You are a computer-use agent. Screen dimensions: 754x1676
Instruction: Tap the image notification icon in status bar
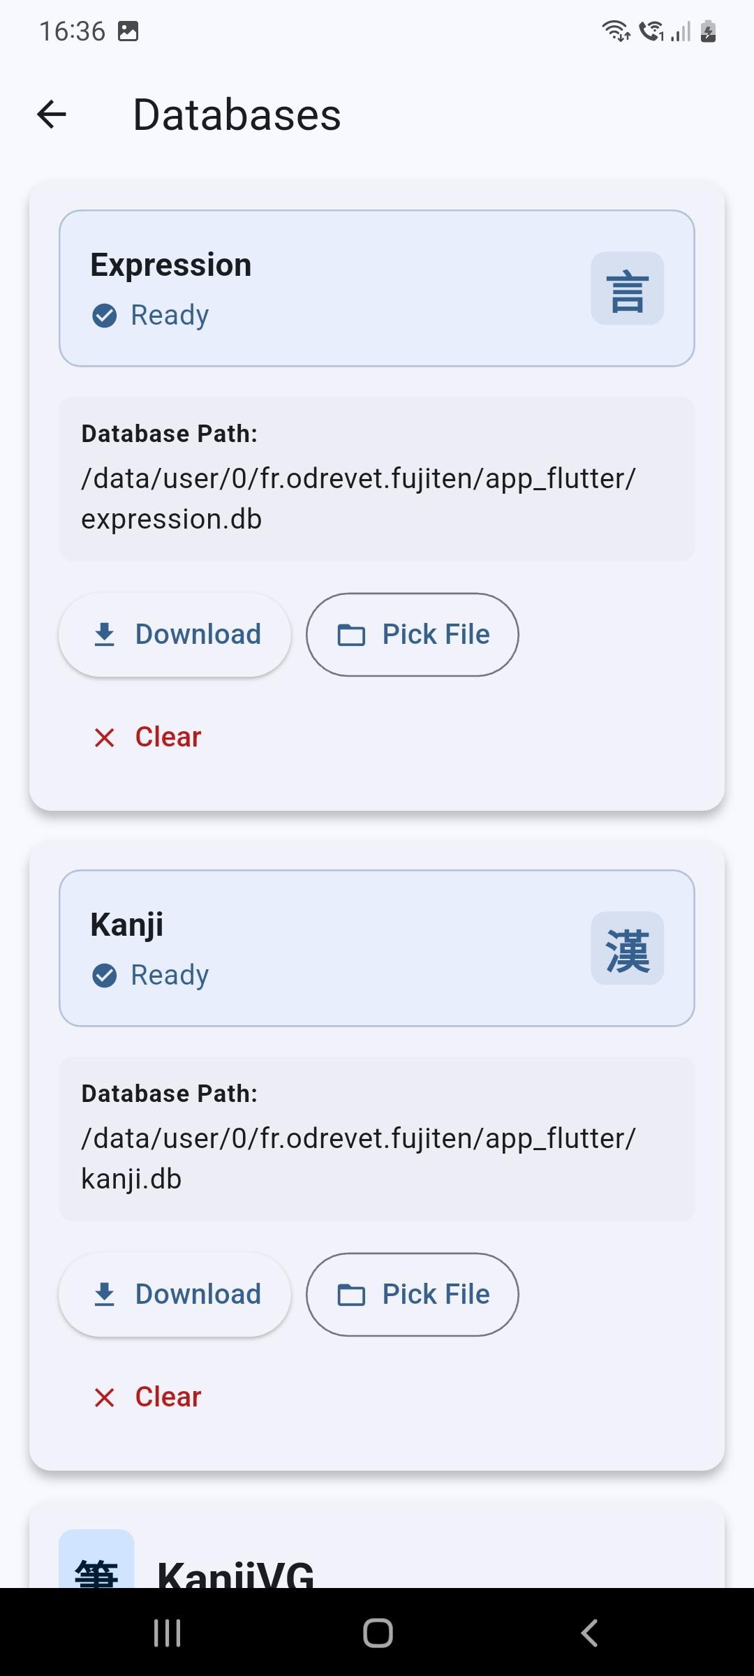pos(128,31)
